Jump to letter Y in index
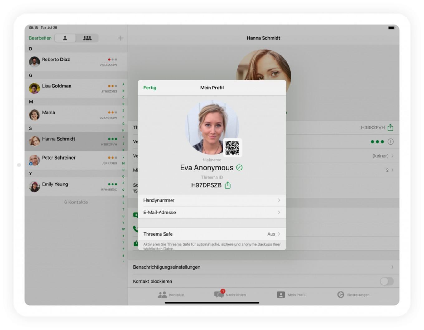This screenshot has width=424, height=330. coord(123,242)
